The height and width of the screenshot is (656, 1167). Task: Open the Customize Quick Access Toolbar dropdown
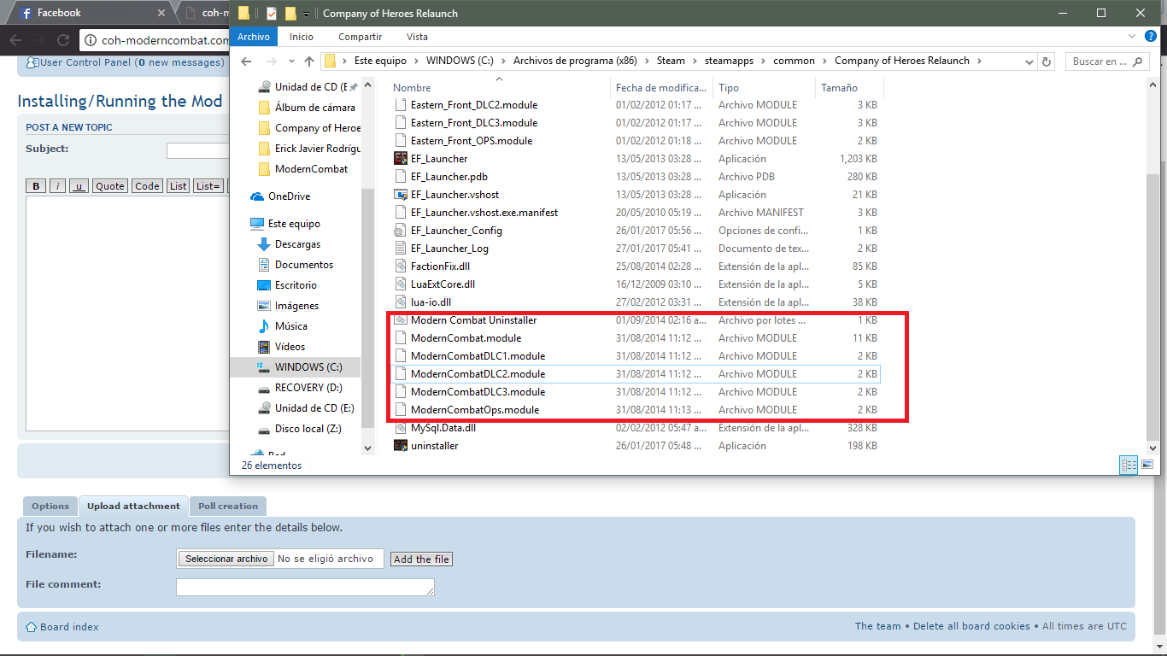[x=306, y=14]
